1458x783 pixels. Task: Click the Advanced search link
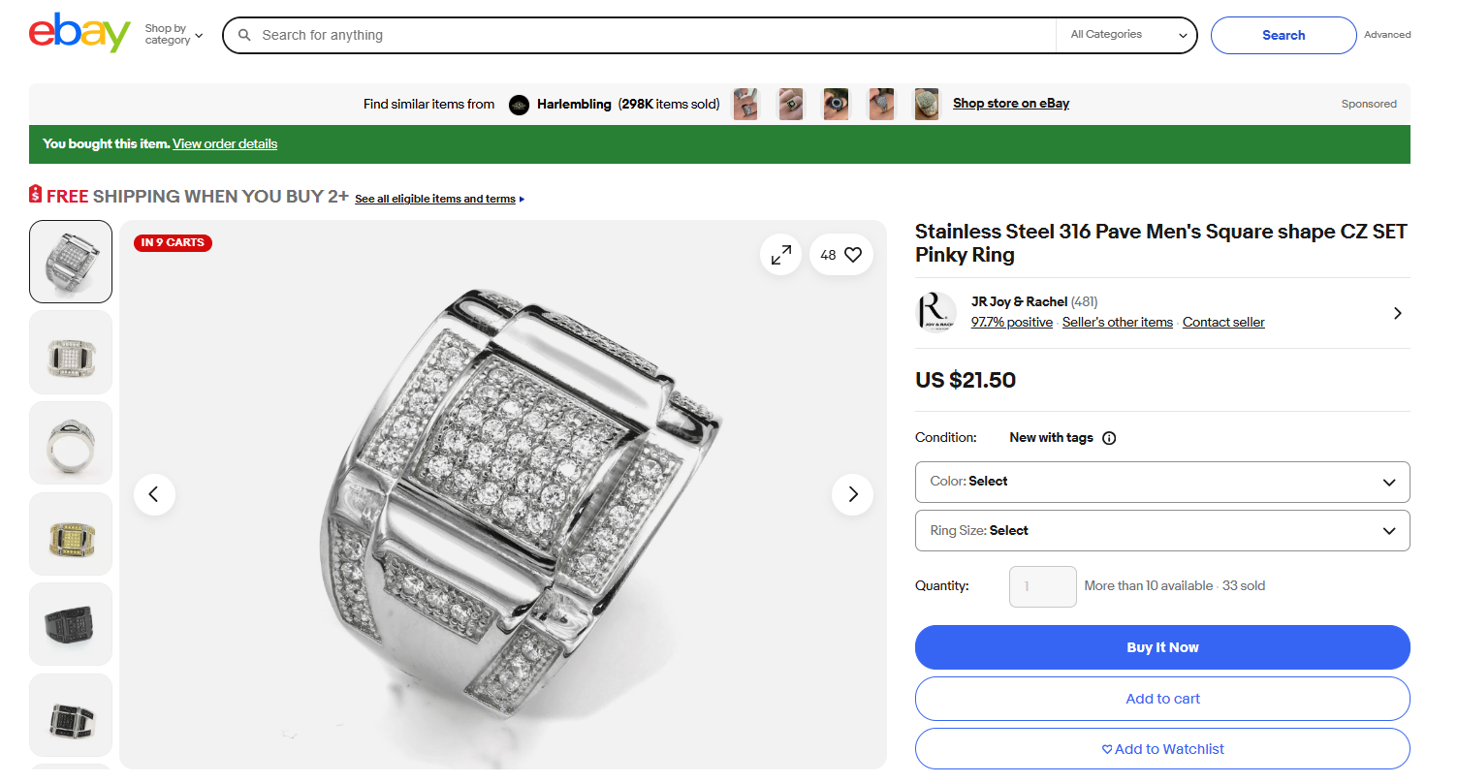pos(1387,35)
